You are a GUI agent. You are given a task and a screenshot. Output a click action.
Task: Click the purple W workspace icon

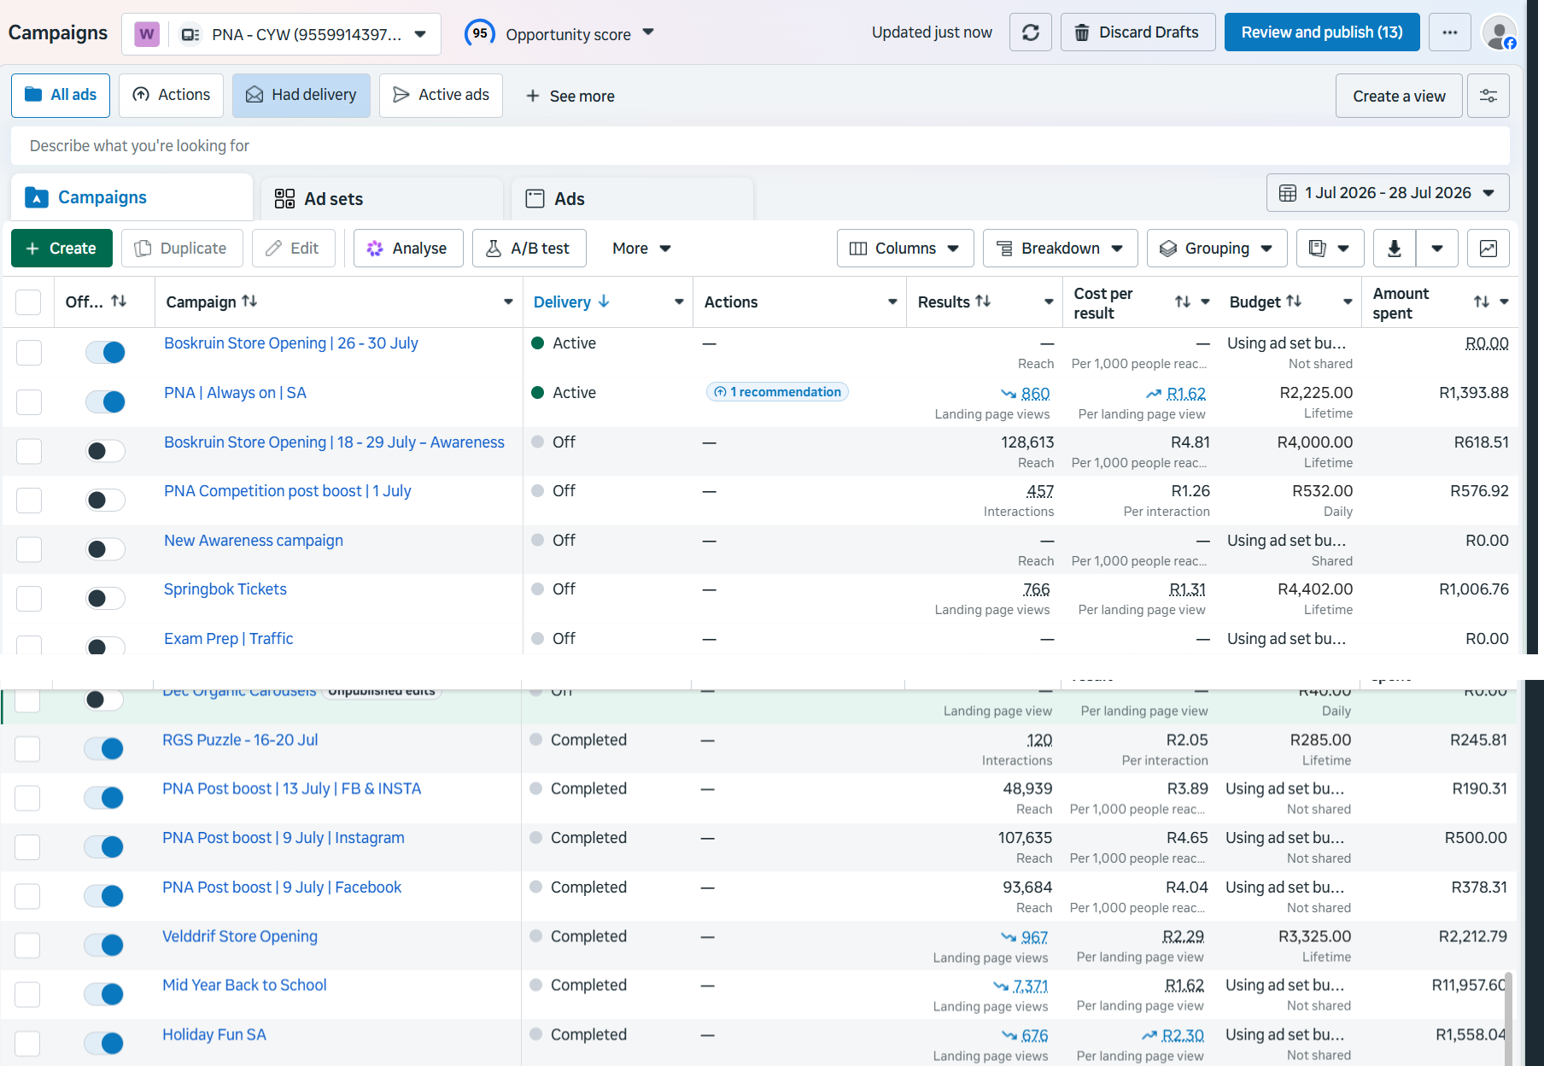click(x=147, y=34)
